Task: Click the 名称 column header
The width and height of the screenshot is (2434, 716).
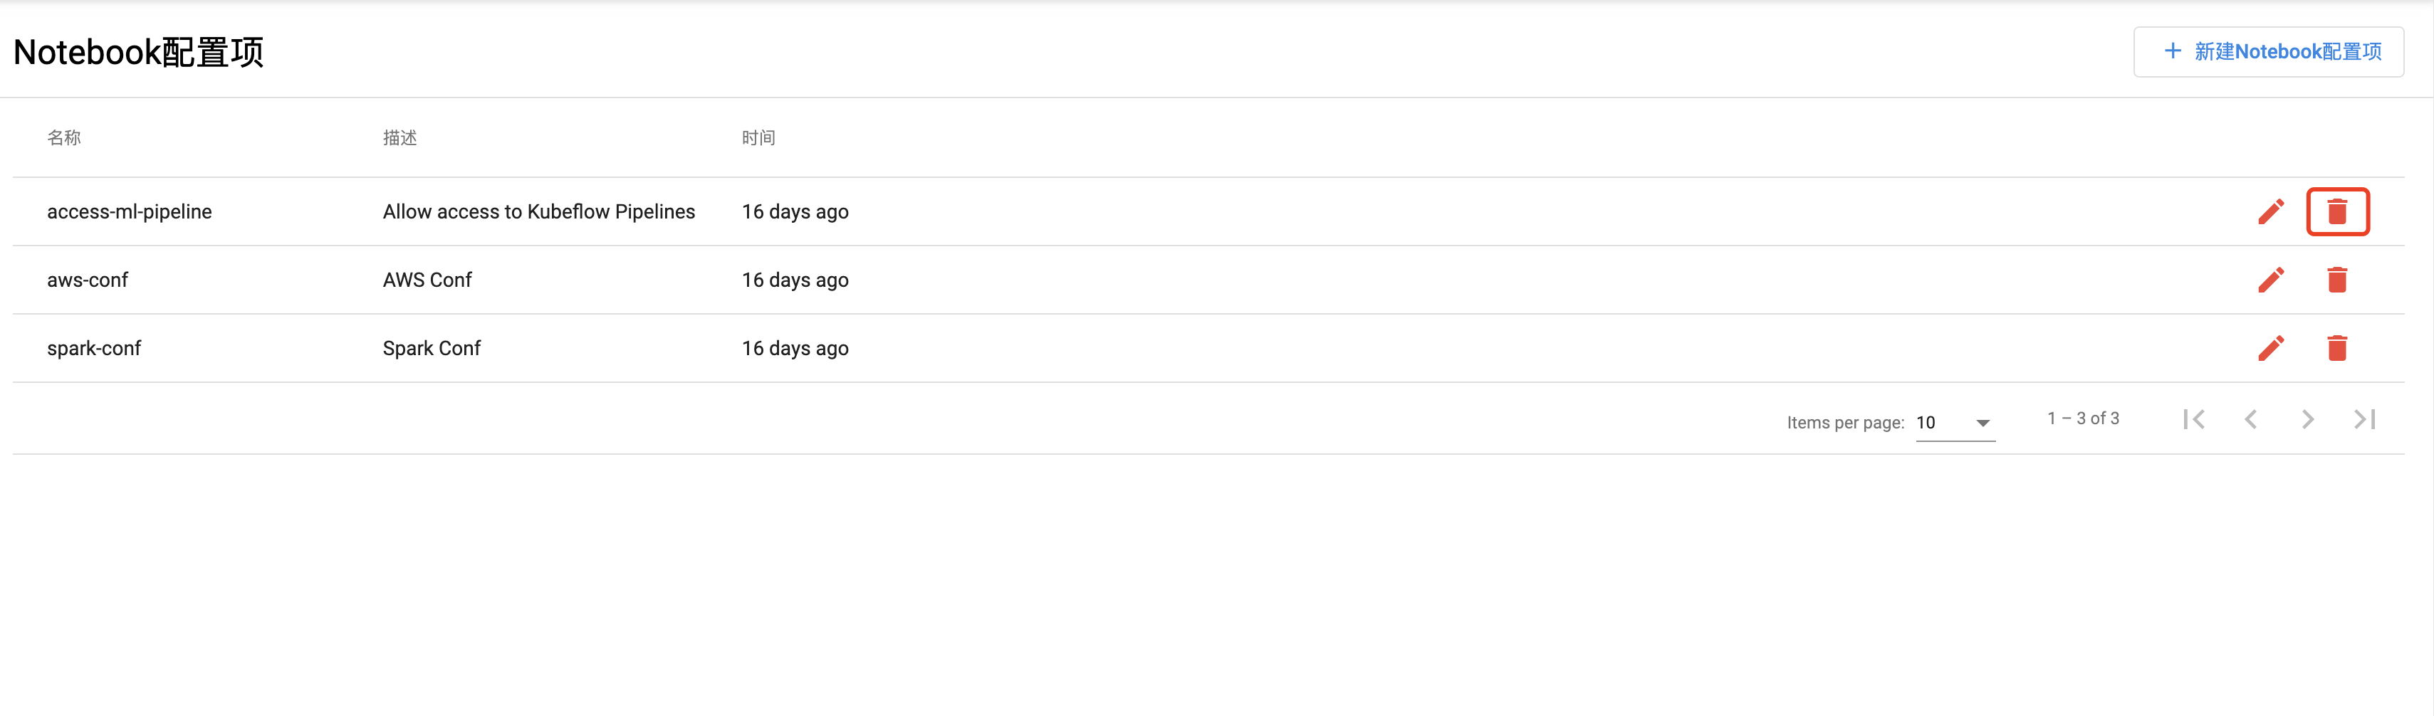Action: click(64, 138)
